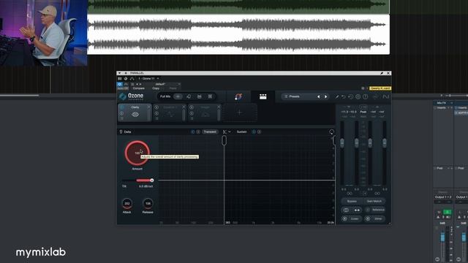Click the Native Instruments logo icon

coord(386,96)
